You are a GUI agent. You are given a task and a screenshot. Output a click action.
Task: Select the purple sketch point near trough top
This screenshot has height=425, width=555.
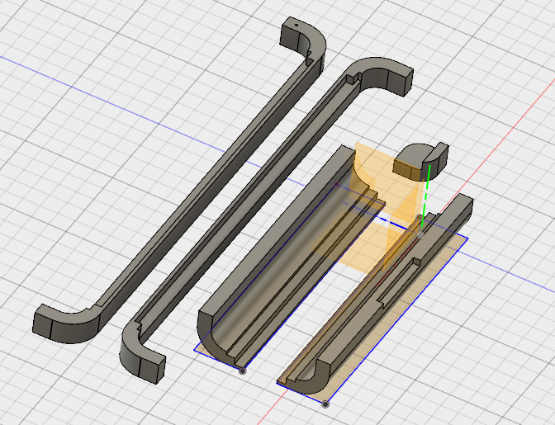coord(337,184)
